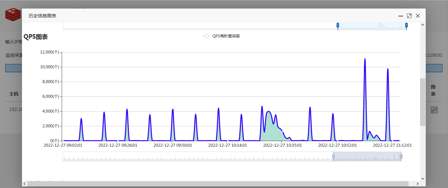The height and width of the screenshot is (188, 448).
Task: Maximize the 历史信息图表 dialog
Action: click(x=409, y=16)
